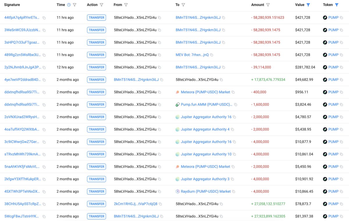349x221 pixels.
Task: Select amount + 17,873,476.779334
Action: (x=268, y=80)
